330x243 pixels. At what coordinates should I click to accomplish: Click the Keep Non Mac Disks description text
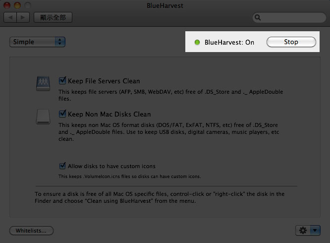[169, 132]
